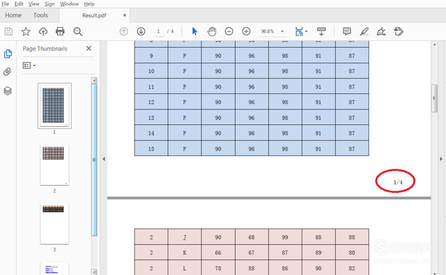Click document scrollbar up arrow
The height and width of the screenshot is (275, 446).
click(x=434, y=44)
